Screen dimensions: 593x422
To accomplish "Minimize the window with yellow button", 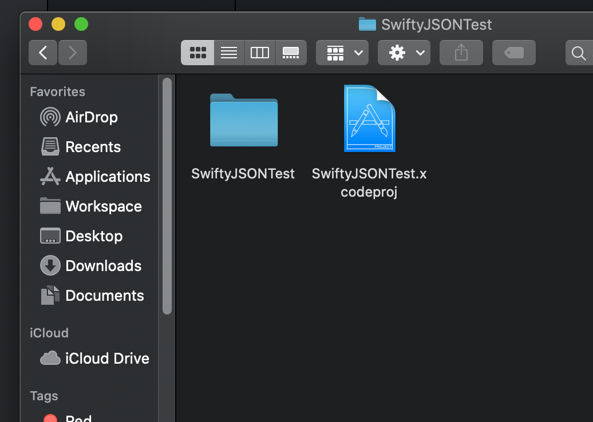I will coord(58,24).
